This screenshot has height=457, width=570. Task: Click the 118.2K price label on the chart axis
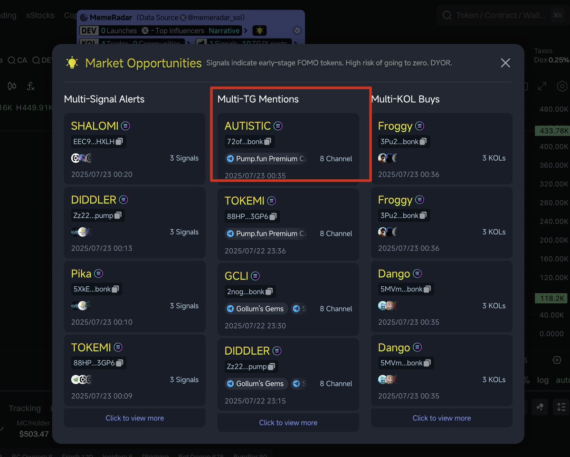pos(551,299)
